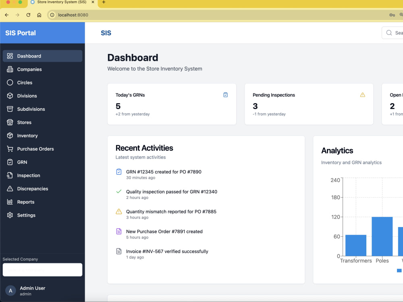Click the browser home icon

coord(39,15)
